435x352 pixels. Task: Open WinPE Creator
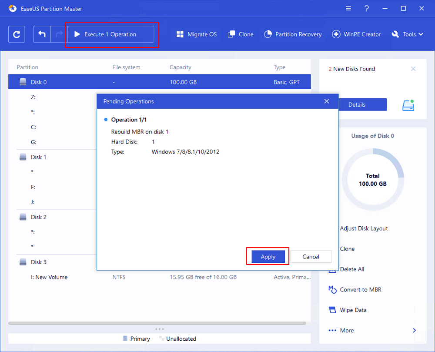pos(357,34)
